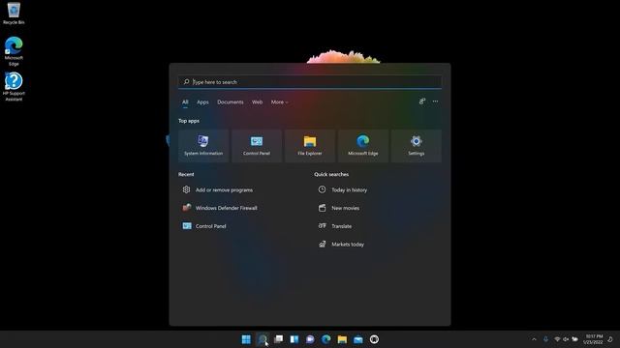
Task: Select Recycle Bin desktop icon
Action: pos(14,14)
